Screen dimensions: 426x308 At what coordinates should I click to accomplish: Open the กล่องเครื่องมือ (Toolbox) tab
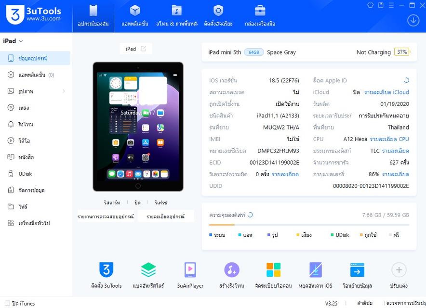point(260,16)
